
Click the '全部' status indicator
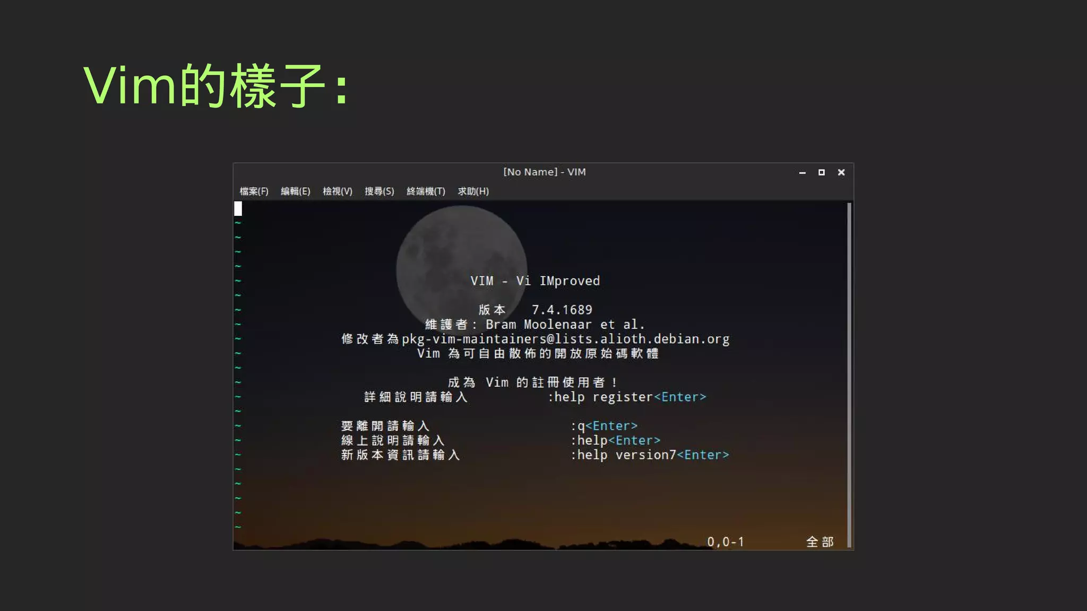[820, 542]
